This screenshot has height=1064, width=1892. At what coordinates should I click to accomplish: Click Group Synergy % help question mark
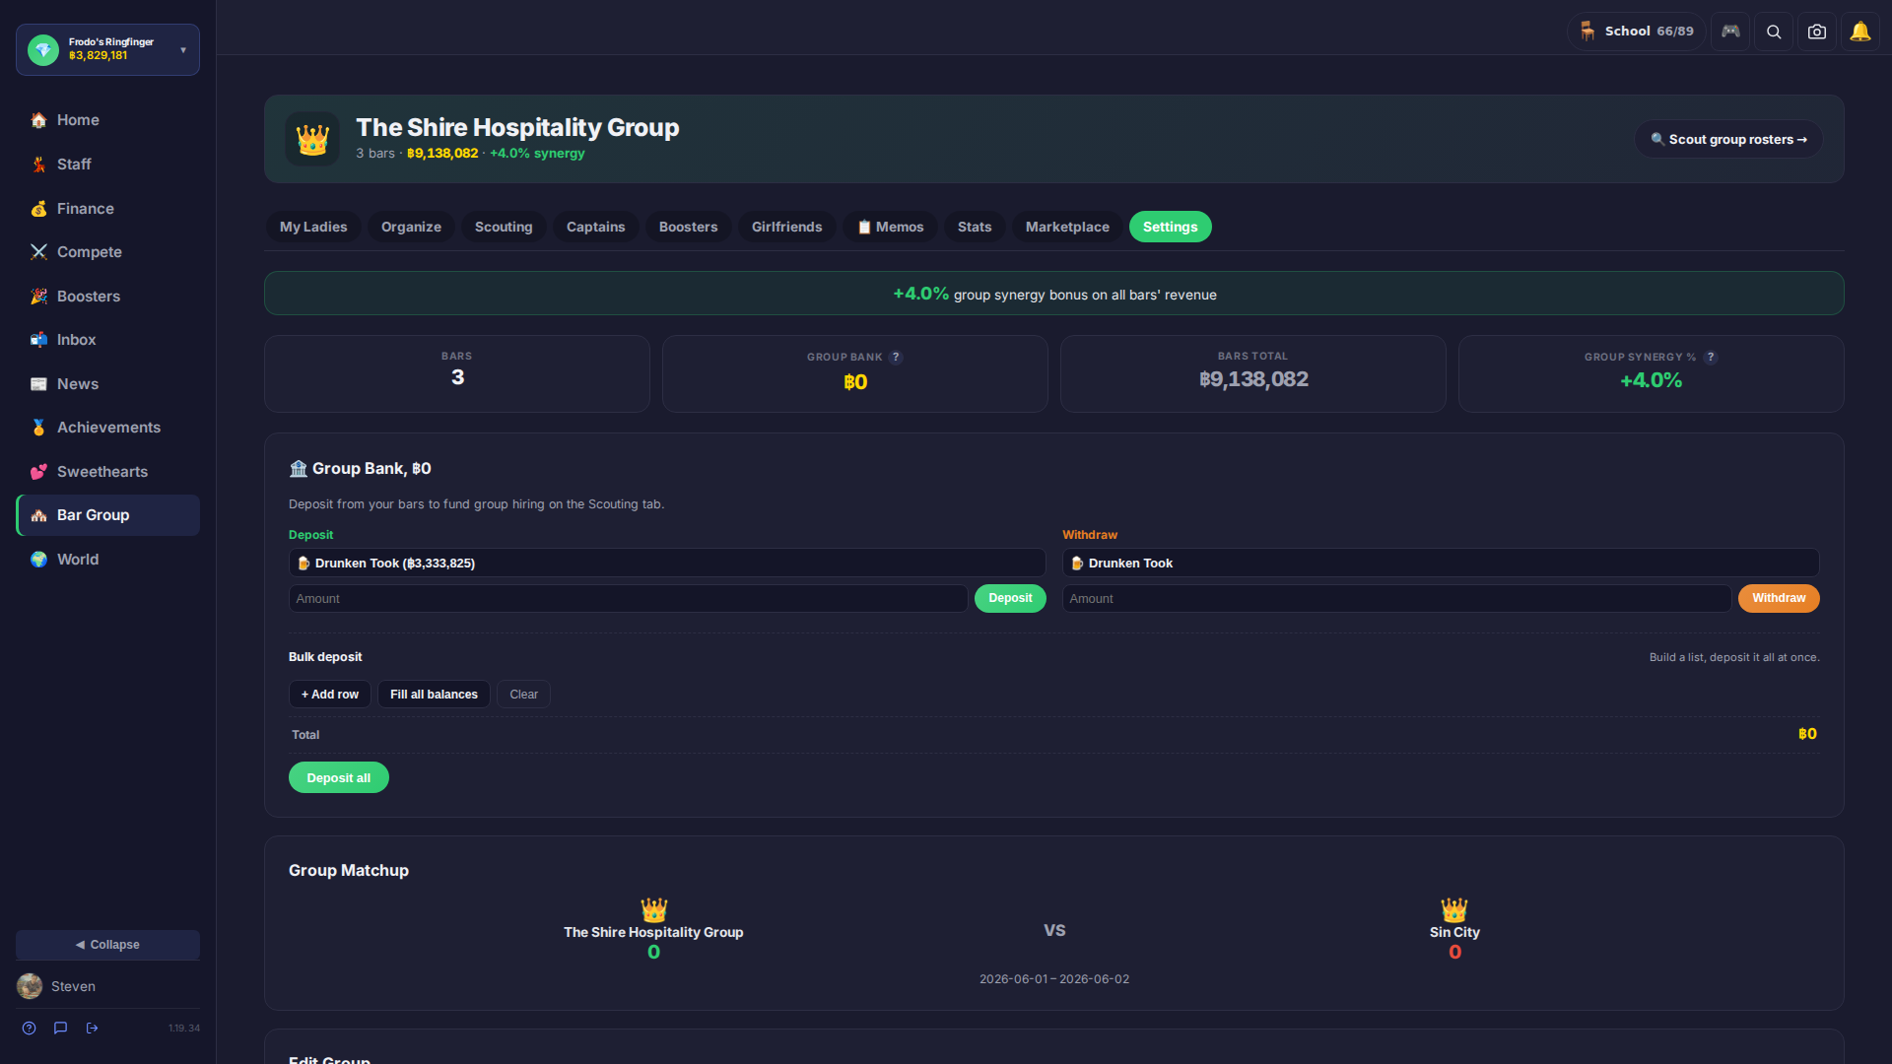(1711, 358)
